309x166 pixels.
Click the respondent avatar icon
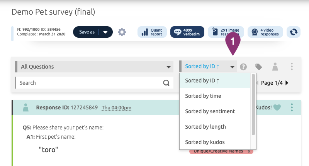[26, 107]
